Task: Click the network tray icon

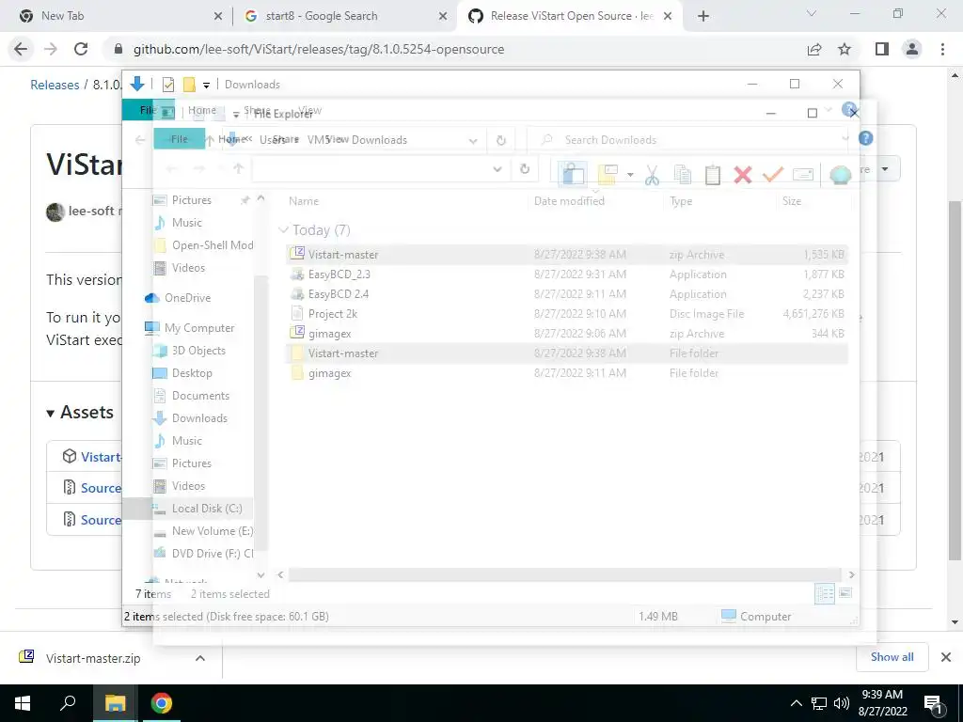Action: click(819, 703)
